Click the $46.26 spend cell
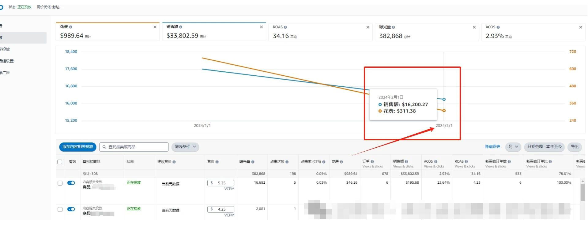 (352, 182)
